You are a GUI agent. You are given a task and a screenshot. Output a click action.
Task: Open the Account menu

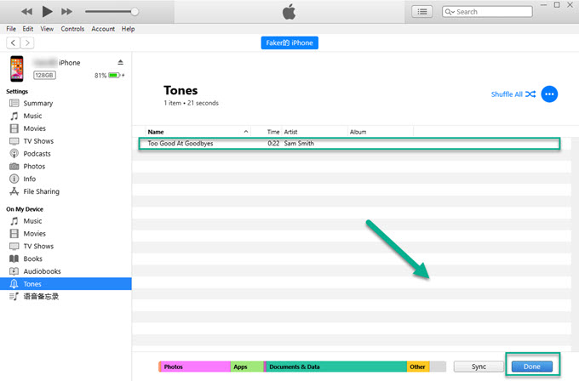tap(103, 29)
